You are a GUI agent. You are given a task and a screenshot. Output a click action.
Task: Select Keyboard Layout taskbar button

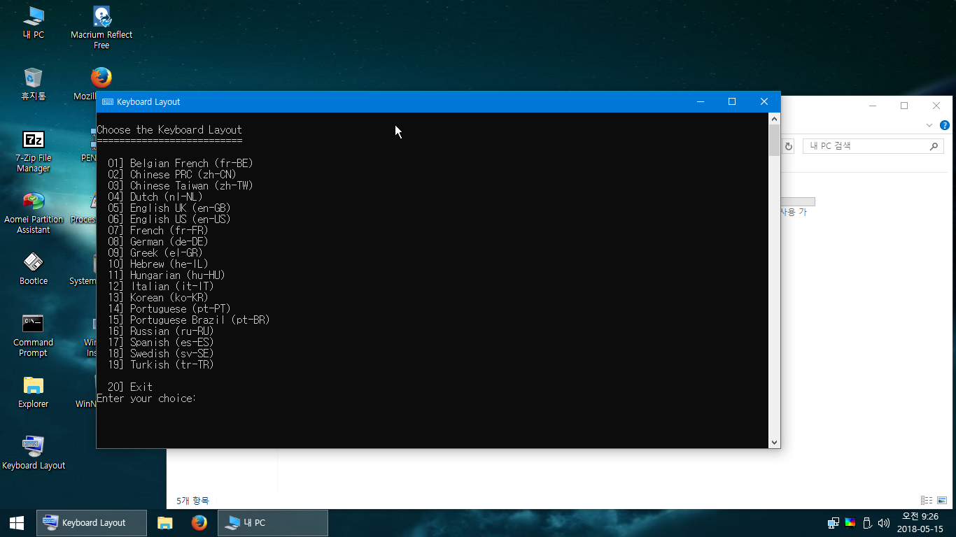click(x=92, y=522)
